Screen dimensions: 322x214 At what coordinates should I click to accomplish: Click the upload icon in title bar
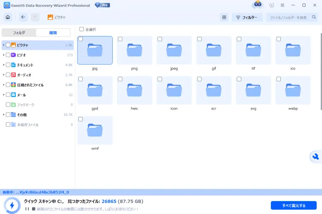pyautogui.click(x=272, y=5)
